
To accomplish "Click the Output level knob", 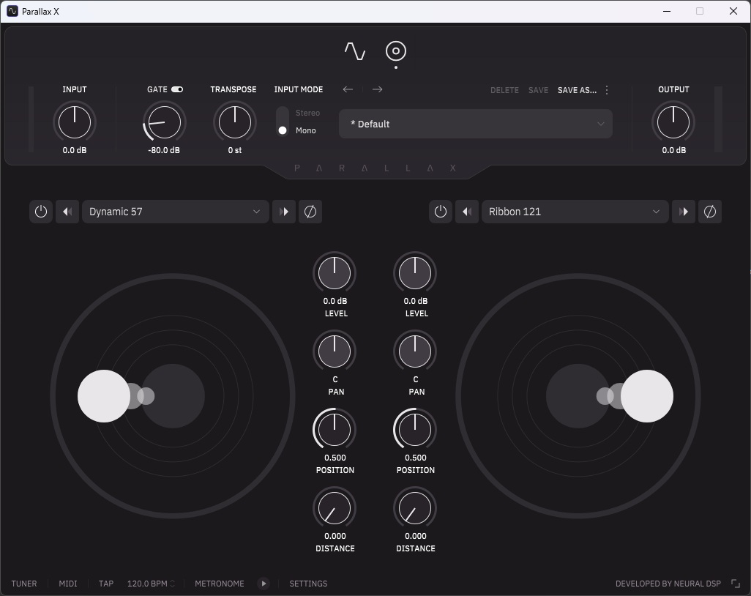I will click(x=673, y=122).
